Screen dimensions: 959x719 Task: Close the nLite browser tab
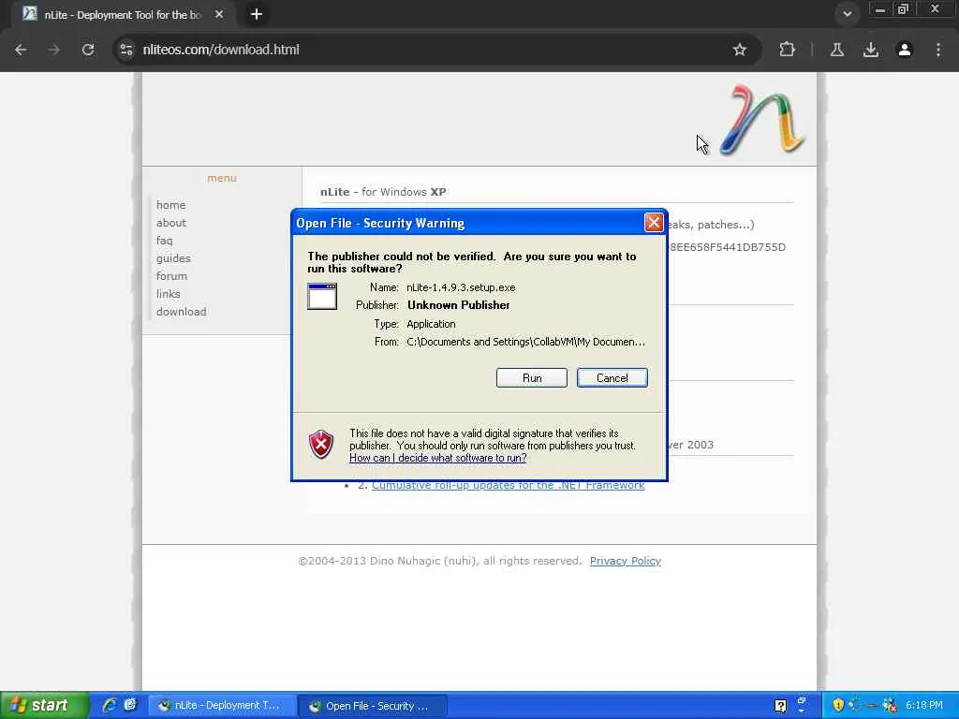pos(219,14)
